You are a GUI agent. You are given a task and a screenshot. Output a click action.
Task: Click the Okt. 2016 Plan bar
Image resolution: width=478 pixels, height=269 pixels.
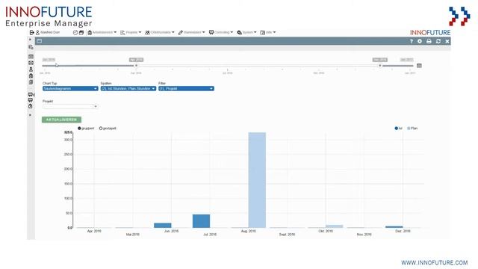coord(334,226)
